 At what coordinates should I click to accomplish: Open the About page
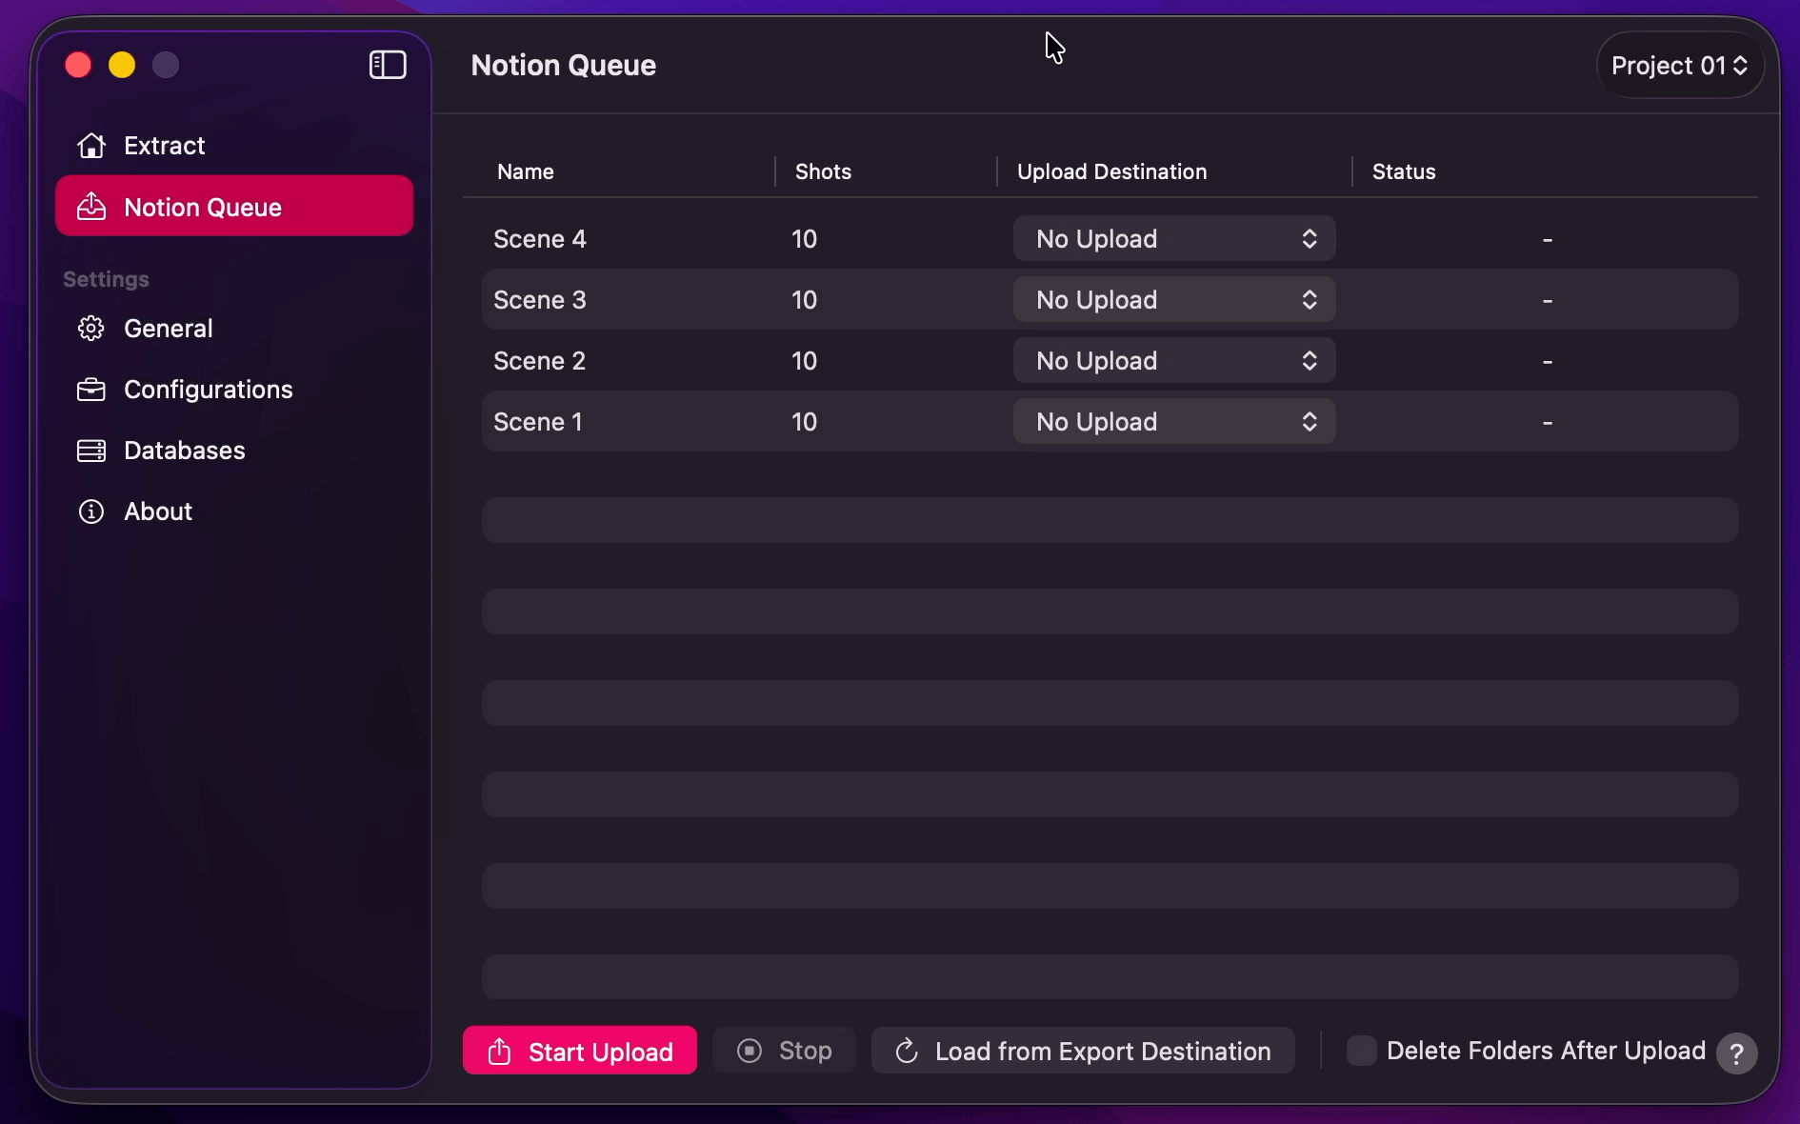point(234,512)
